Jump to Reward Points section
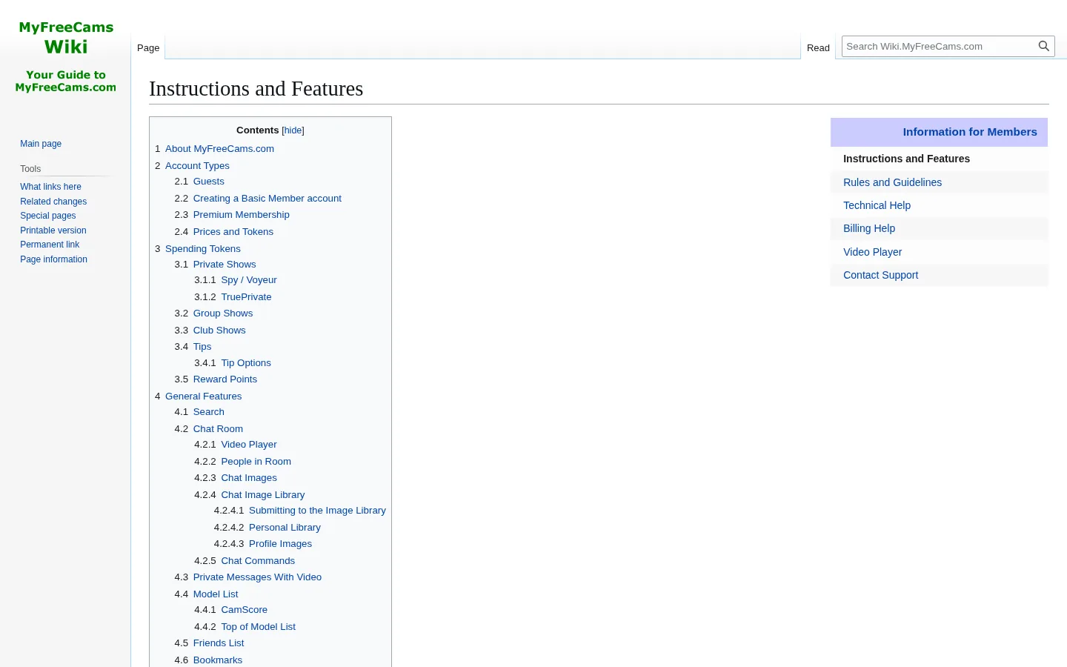Image resolution: width=1067 pixels, height=667 pixels. coord(225,379)
